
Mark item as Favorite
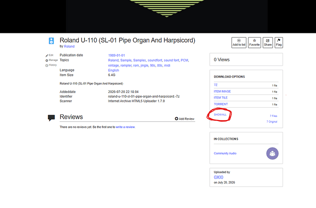[254, 43]
